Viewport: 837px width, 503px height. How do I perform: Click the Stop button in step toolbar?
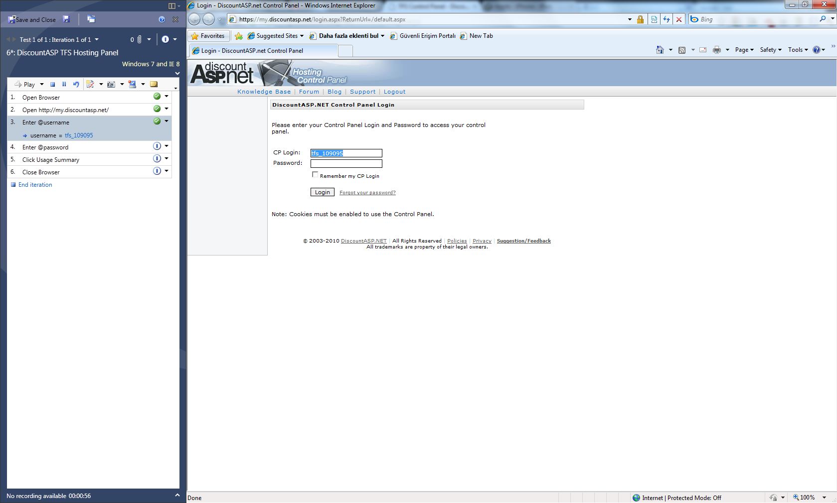coord(52,84)
